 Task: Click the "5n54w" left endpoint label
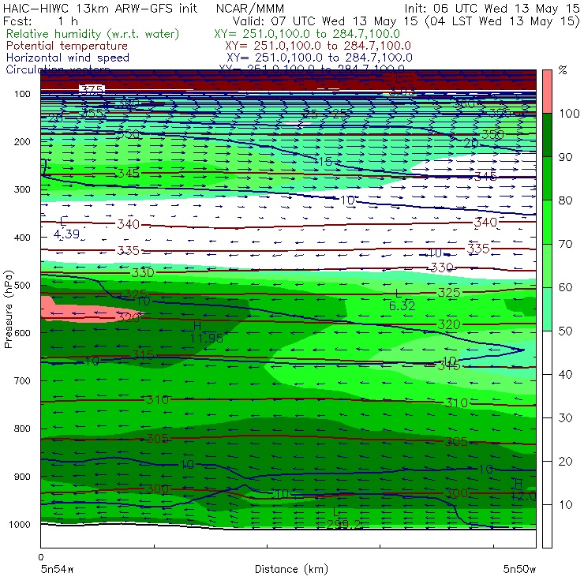57,569
